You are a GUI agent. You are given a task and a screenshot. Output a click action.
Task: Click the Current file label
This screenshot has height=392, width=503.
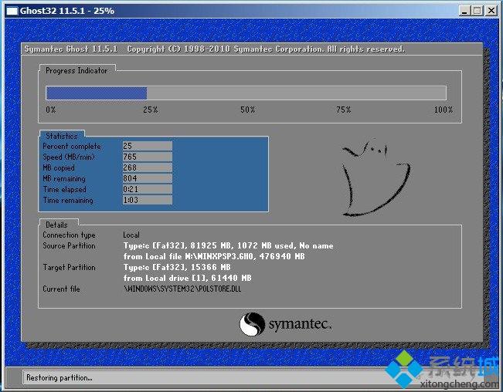coord(61,289)
